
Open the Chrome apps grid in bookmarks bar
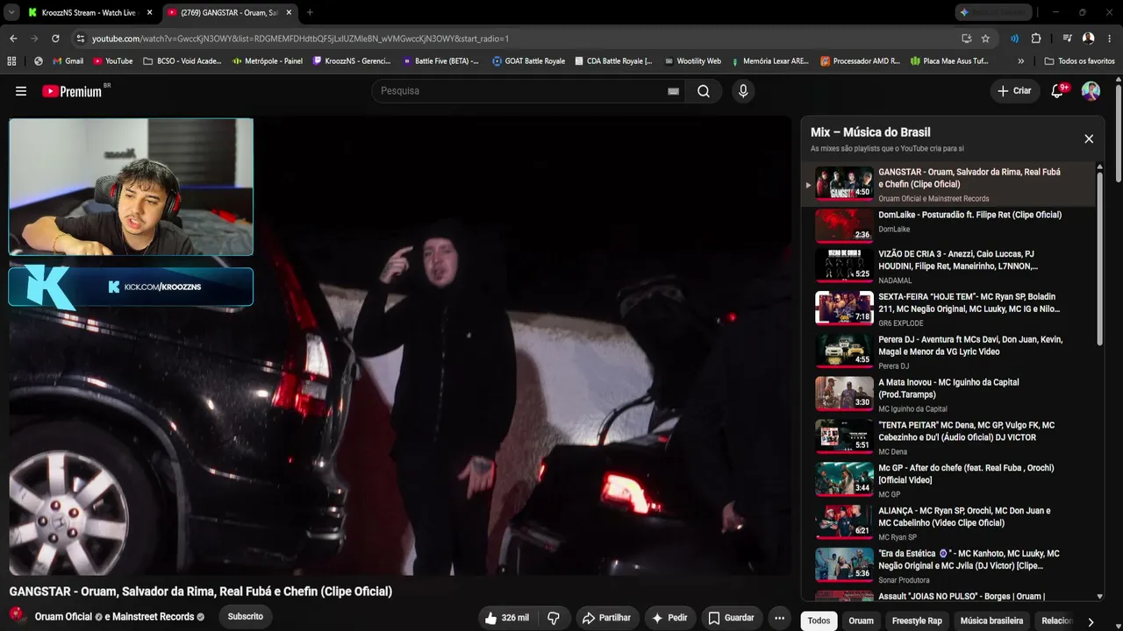(x=11, y=61)
